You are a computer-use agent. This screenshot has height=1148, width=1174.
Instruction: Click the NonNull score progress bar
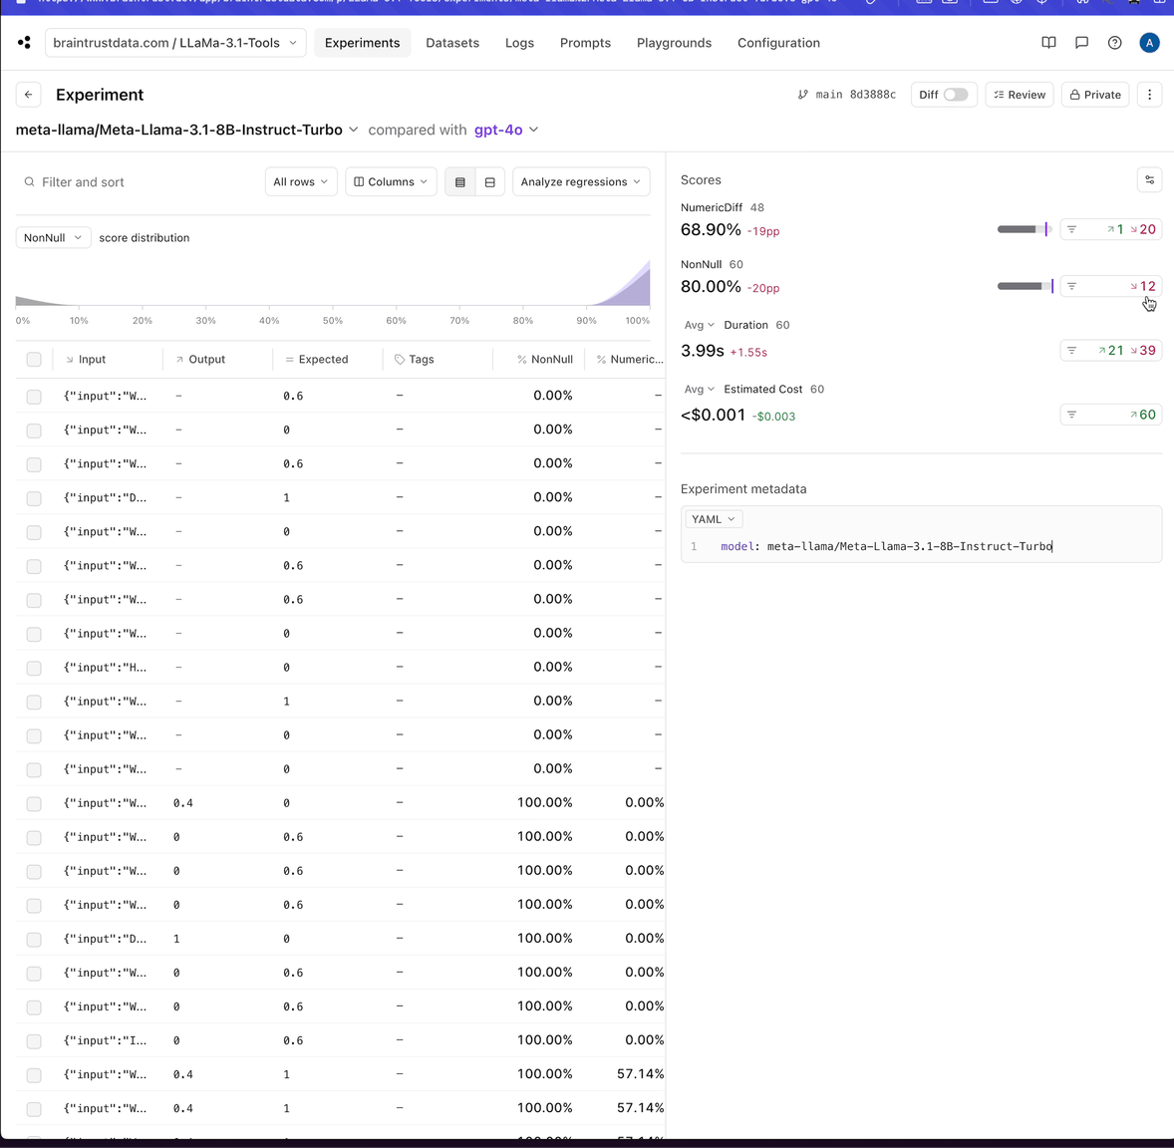coord(1025,286)
